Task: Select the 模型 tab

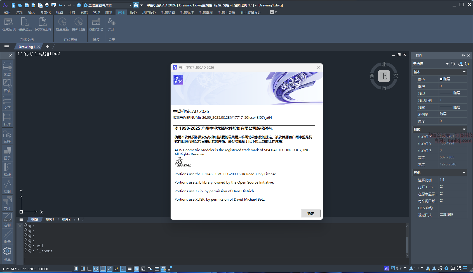Action: 35,219
